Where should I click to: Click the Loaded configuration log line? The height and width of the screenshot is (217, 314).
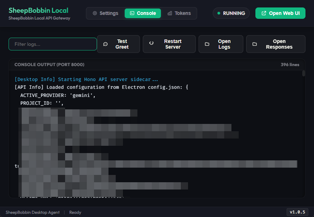102,87
